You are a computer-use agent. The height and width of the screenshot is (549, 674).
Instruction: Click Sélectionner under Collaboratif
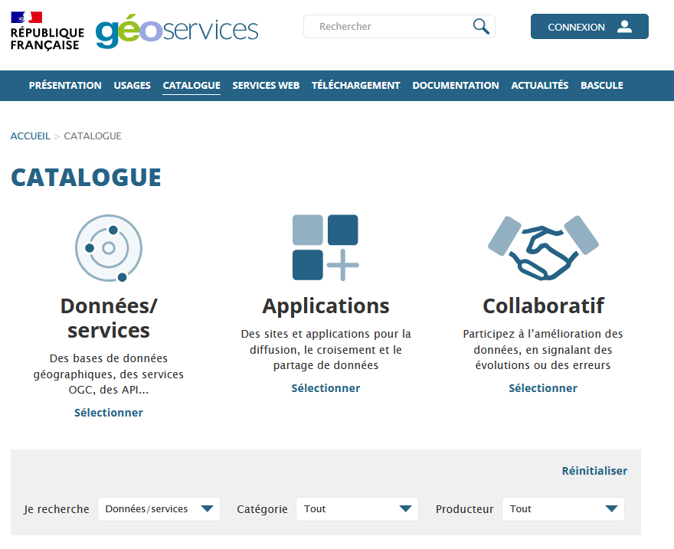click(543, 388)
